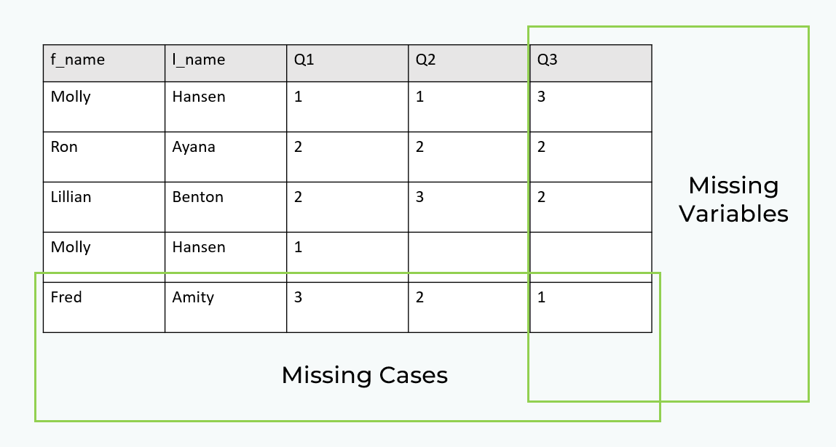
Task: Select Fred's Q1 value of 3
Action: click(347, 307)
